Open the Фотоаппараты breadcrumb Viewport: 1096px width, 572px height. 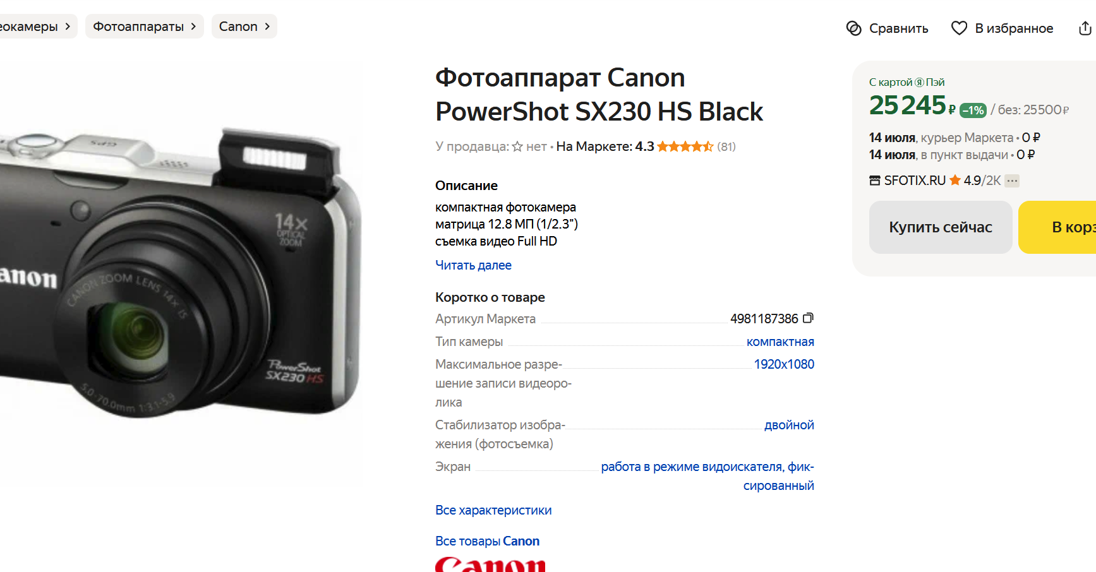point(145,27)
